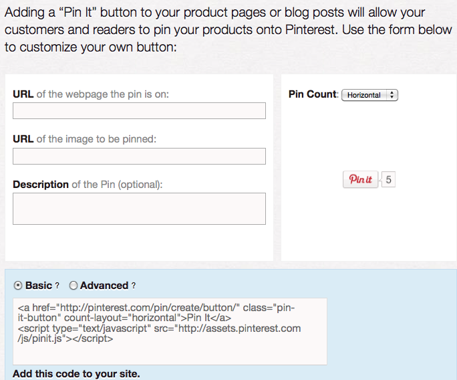Viewport: 457px width, 380px height.
Task: Focus the image URL input field
Action: pos(139,157)
